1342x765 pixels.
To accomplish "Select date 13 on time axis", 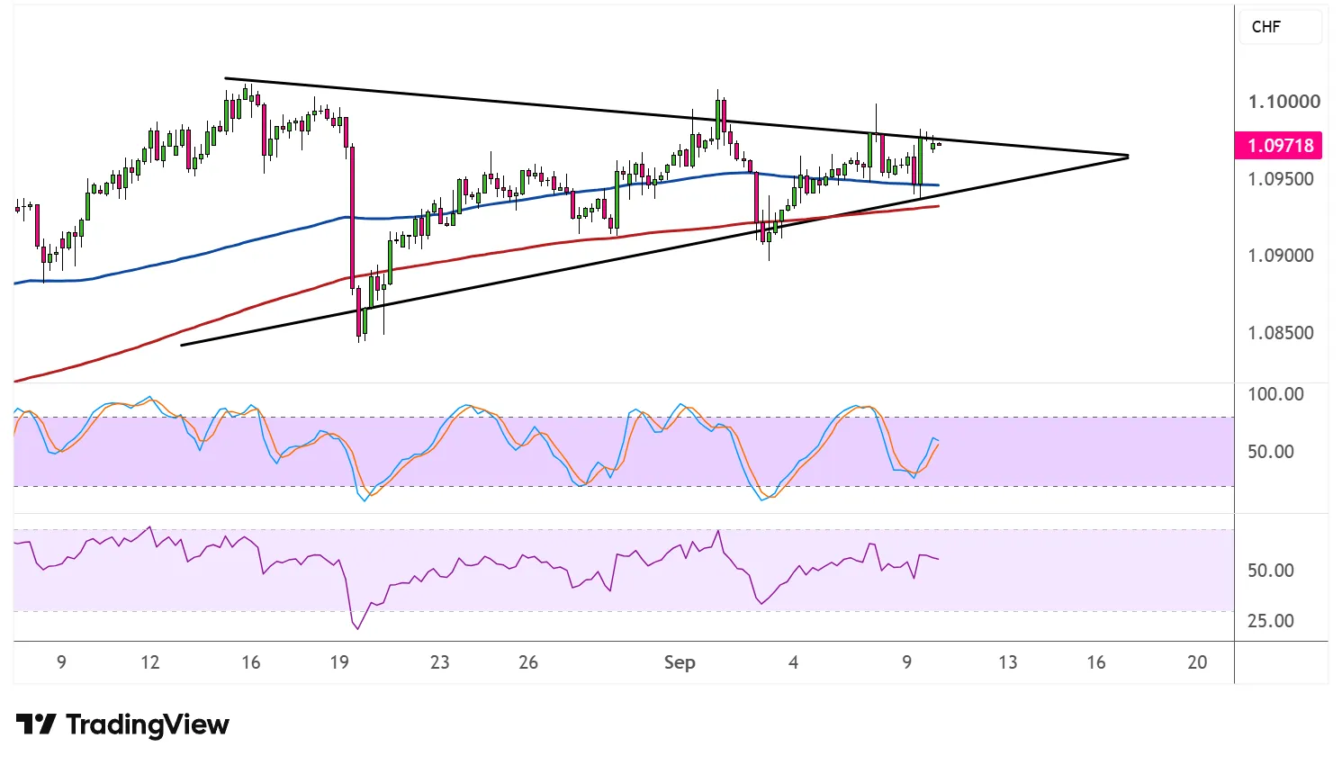I will (1007, 662).
